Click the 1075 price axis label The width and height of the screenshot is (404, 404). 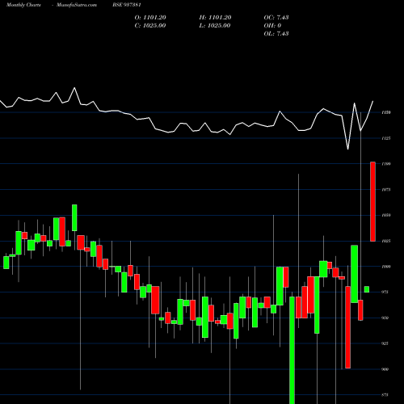point(386,190)
